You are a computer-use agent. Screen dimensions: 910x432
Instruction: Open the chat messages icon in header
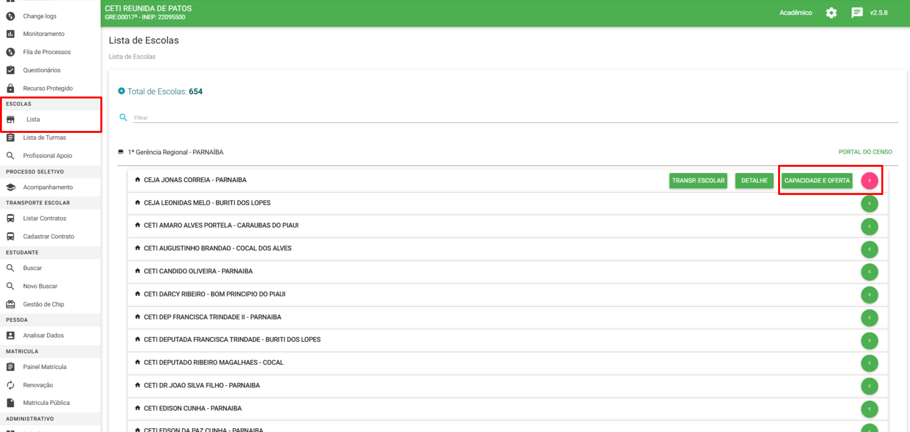(x=857, y=13)
